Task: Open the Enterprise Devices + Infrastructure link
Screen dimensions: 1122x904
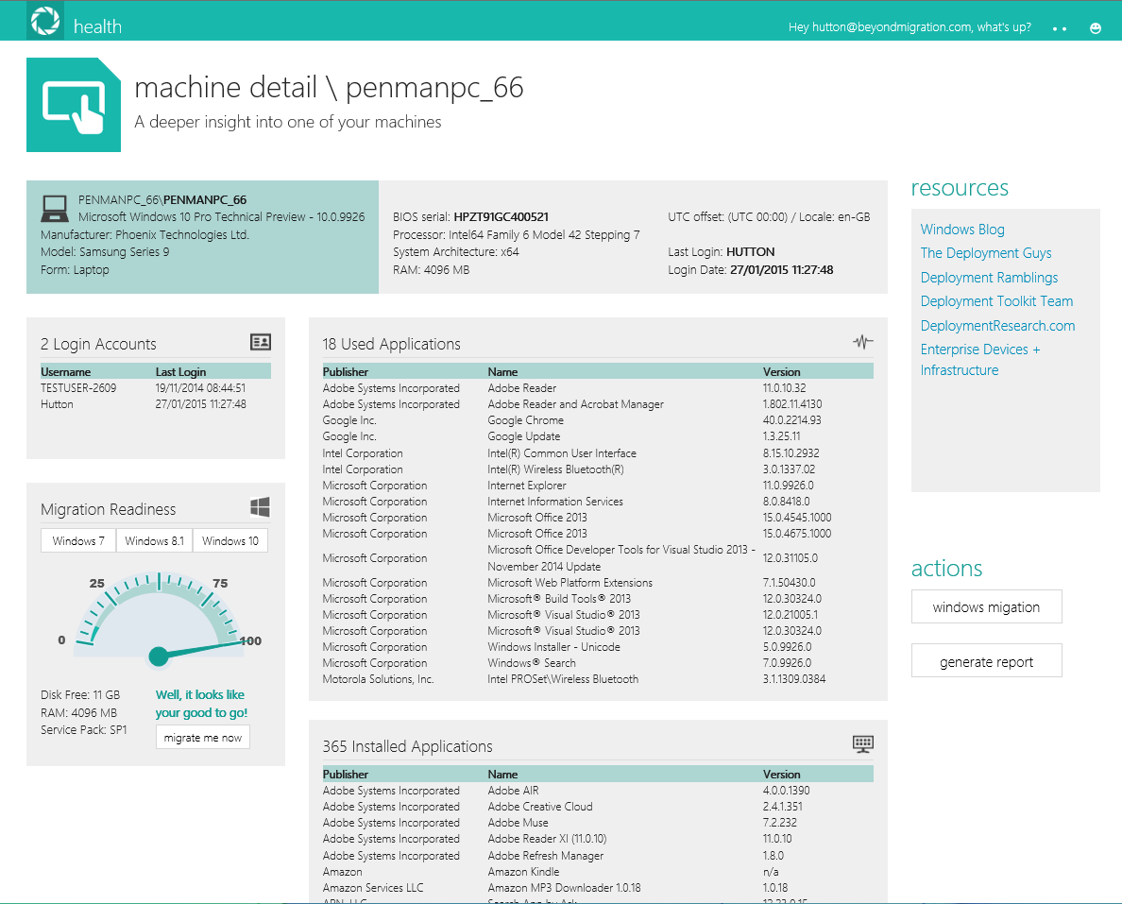Action: coord(980,359)
